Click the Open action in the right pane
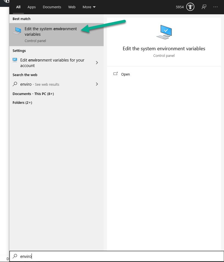This screenshot has width=224, height=262. coord(125,74)
